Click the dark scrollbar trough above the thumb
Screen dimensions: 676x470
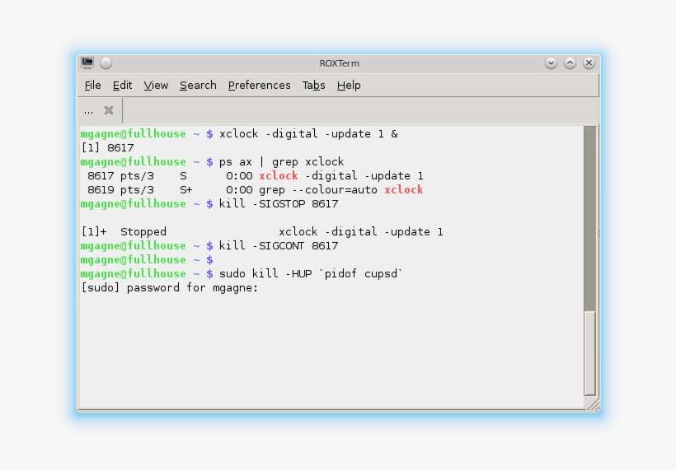(x=589, y=214)
